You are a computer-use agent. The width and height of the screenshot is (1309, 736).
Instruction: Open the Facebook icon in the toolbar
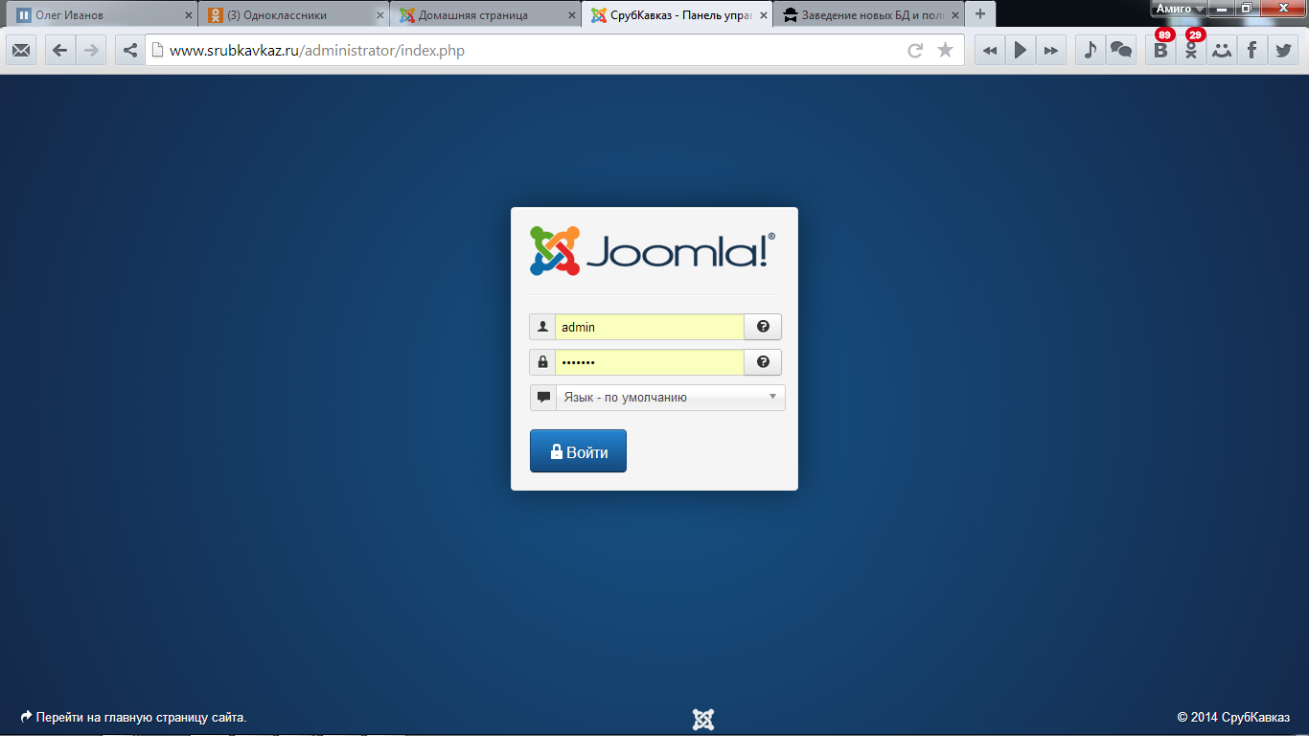tap(1252, 51)
